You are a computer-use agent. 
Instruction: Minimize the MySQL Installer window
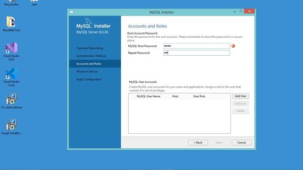(235, 11)
